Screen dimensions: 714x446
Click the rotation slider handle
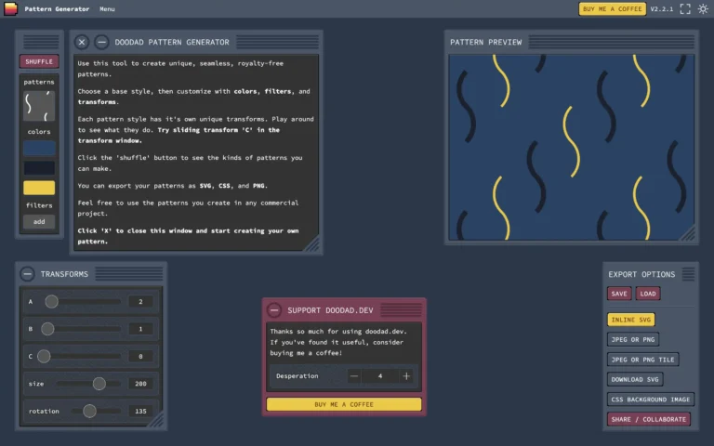pos(89,411)
